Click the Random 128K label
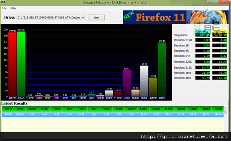Screen dimensions: 231x141 [x=183, y=62]
